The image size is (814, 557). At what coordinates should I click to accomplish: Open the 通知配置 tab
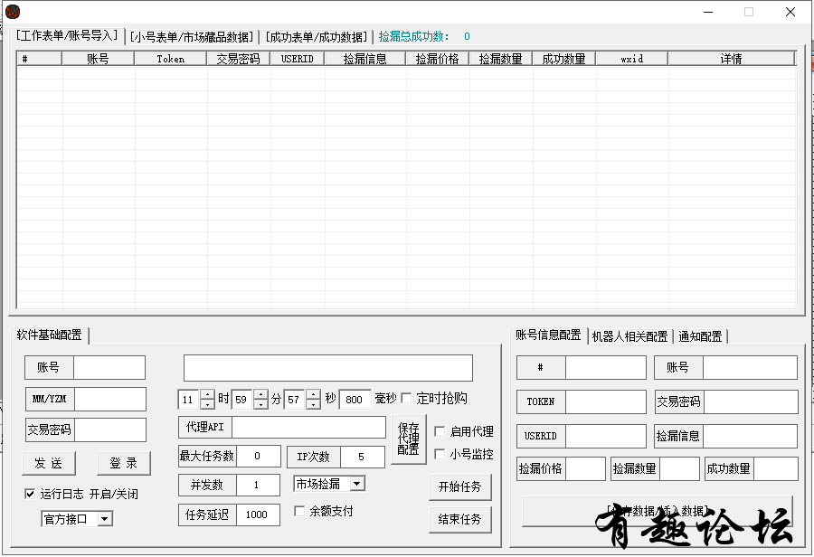(x=700, y=336)
